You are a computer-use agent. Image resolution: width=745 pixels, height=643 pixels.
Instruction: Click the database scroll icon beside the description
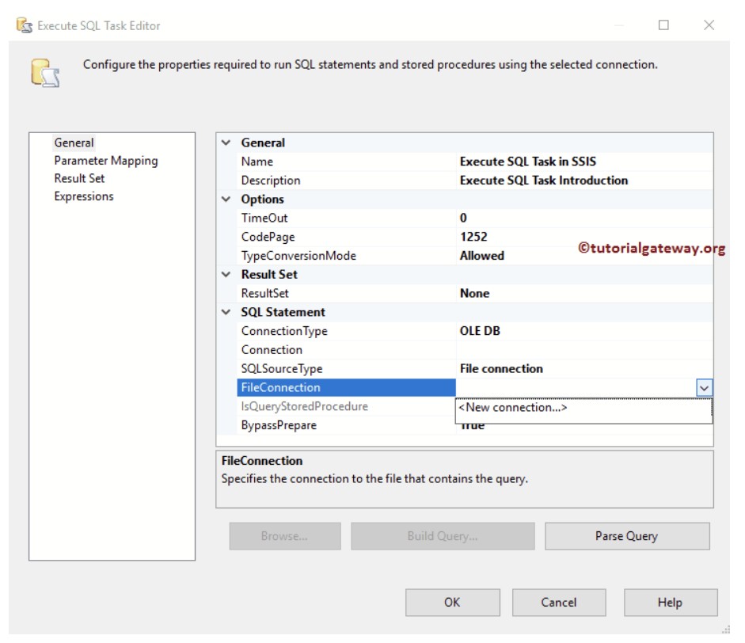coord(45,73)
